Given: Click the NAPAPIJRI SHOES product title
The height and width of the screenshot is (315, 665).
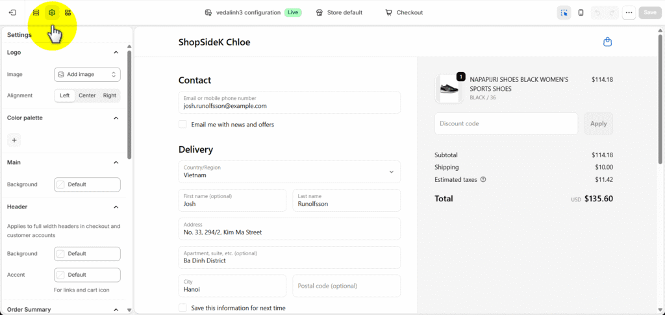Looking at the screenshot, I should pos(519,84).
